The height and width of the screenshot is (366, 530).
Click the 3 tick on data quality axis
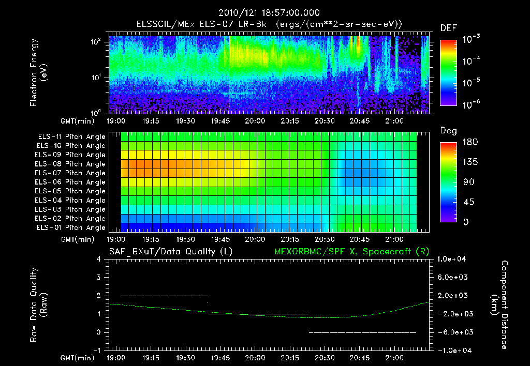tap(99, 277)
